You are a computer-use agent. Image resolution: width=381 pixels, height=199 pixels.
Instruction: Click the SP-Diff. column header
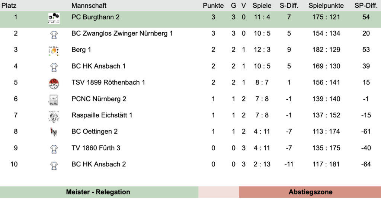tap(366, 6)
